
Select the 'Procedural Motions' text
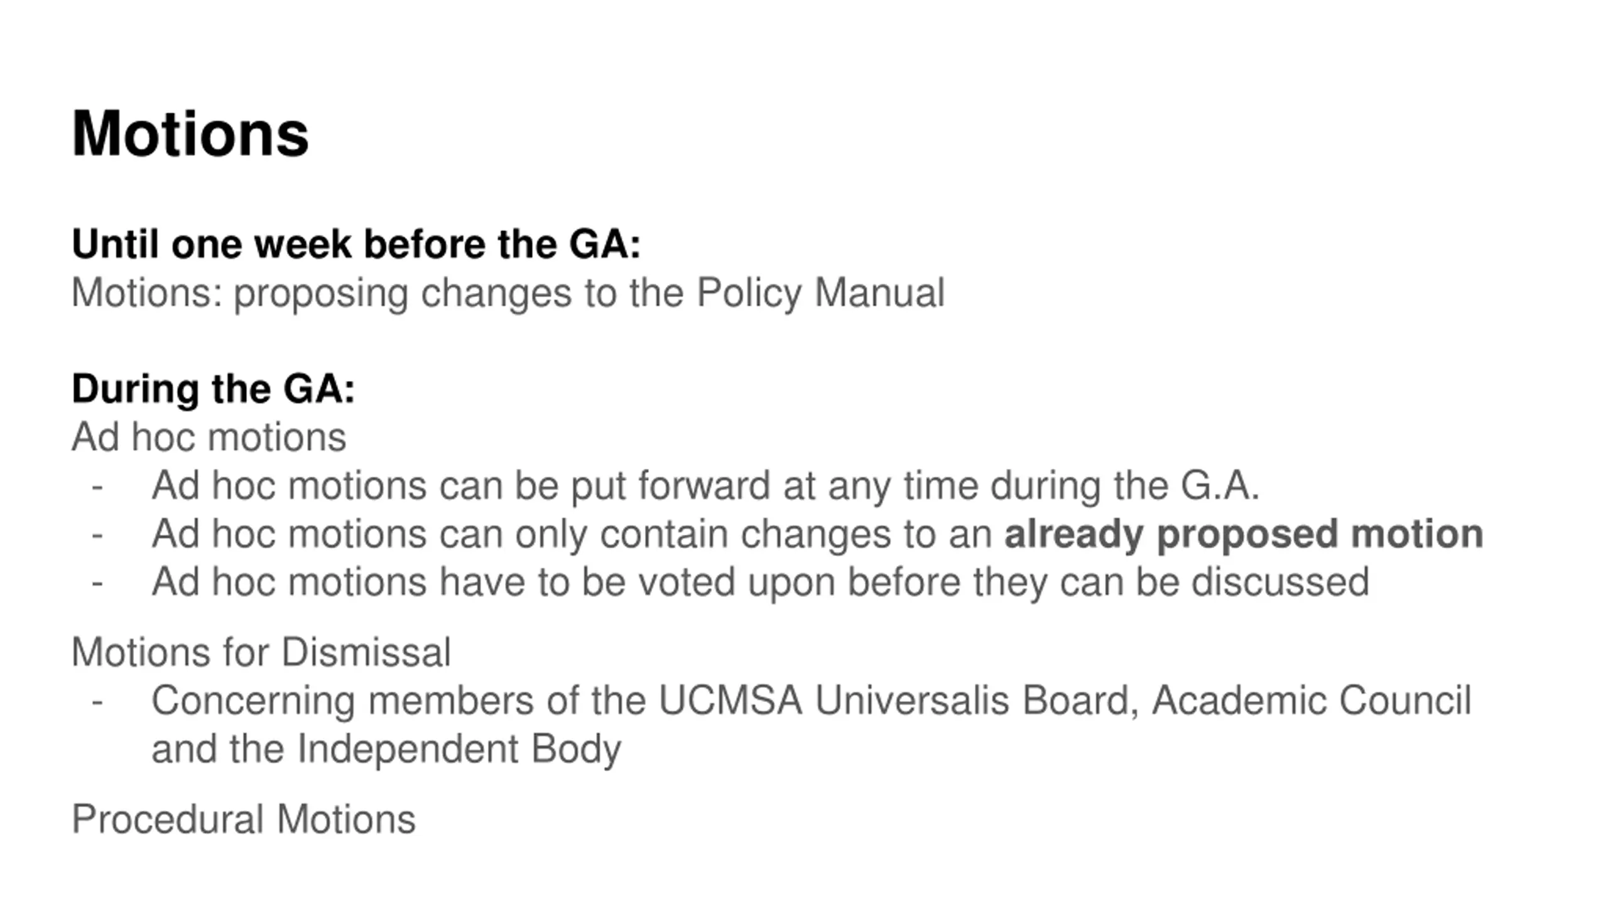244,819
